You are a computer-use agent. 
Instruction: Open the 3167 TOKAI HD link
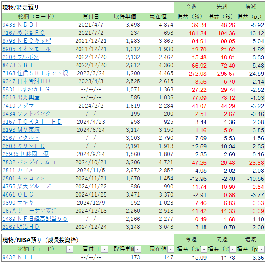[32, 122]
